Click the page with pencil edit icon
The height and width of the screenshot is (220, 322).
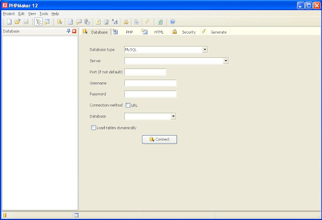click(106, 22)
